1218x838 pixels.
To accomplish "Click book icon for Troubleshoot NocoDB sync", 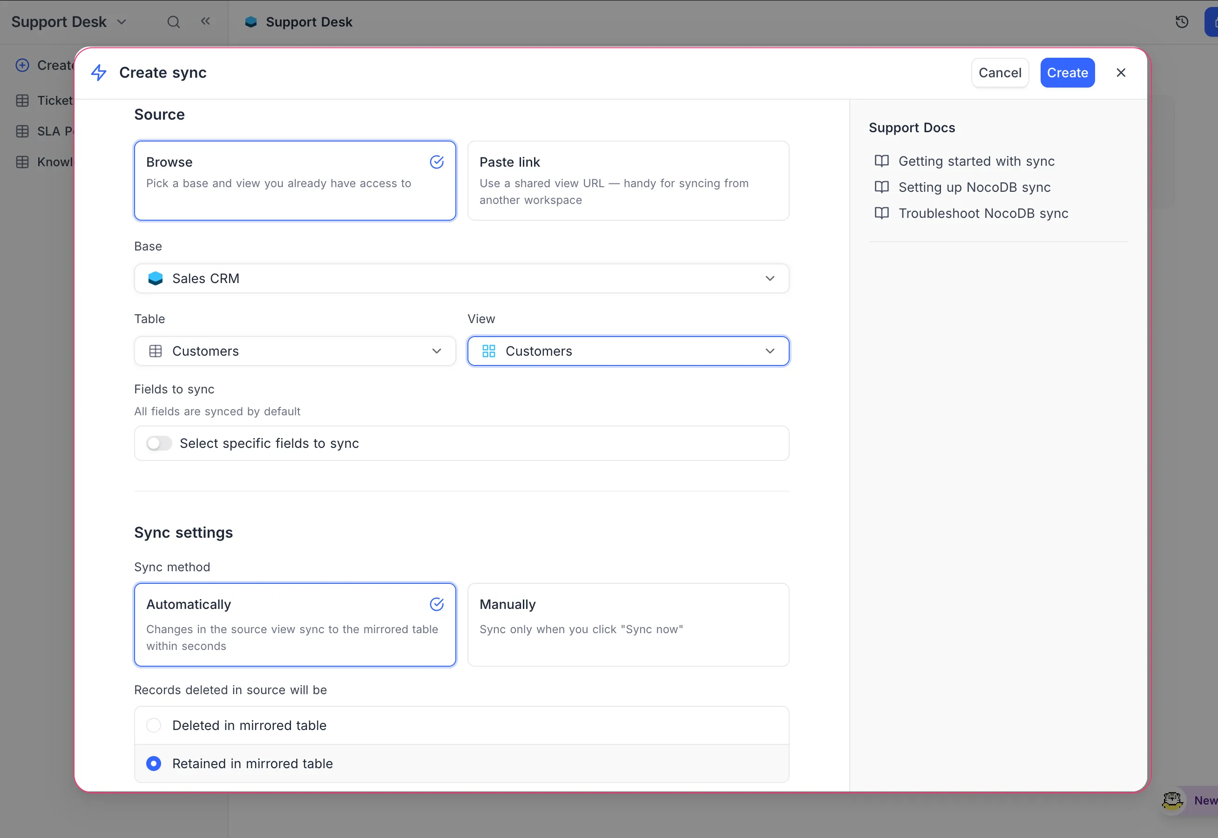I will click(882, 213).
